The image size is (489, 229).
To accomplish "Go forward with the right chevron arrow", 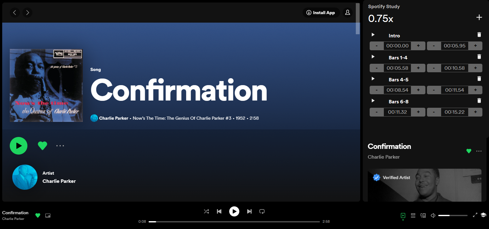I will coord(27,13).
